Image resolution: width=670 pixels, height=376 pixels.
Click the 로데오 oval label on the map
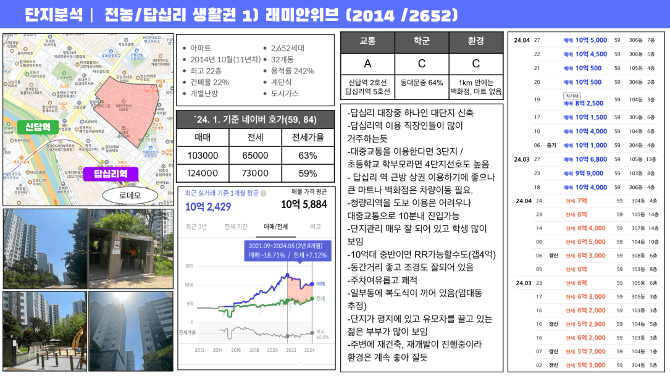coord(130,196)
